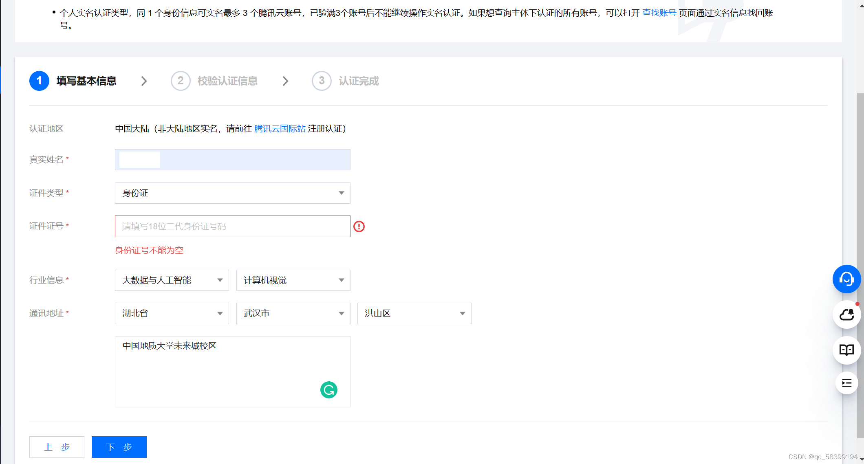
Task: Open the 武汉市 city dropdown
Action: [293, 313]
